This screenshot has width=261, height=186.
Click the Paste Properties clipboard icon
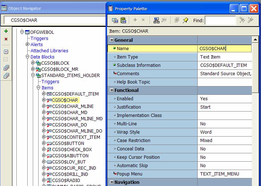123,20
